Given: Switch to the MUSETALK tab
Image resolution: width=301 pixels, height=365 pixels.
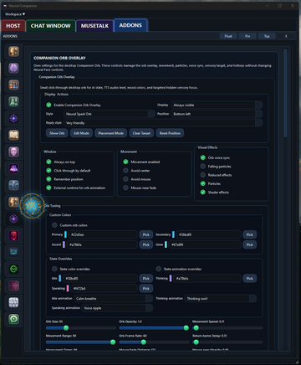Looking at the screenshot, I should 94,26.
